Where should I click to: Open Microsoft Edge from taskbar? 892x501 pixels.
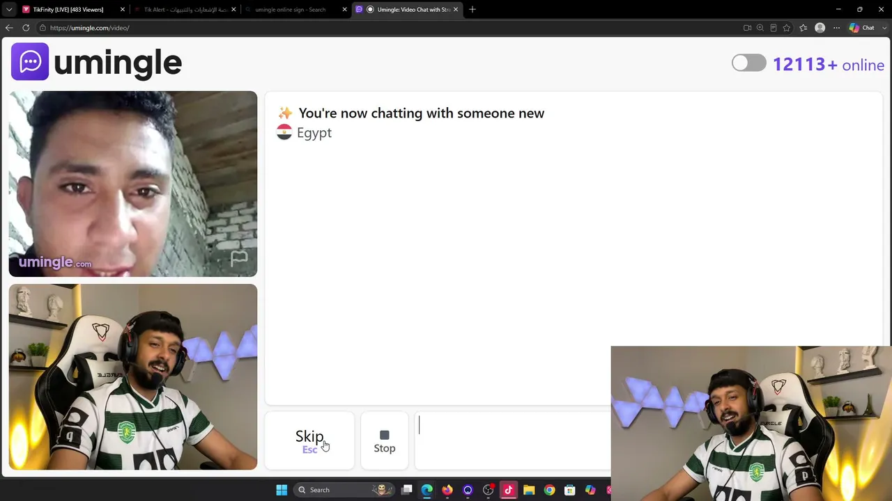(x=427, y=490)
